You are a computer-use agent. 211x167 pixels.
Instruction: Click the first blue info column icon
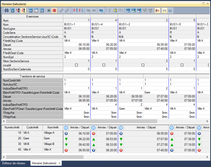(x=66, y=128)
